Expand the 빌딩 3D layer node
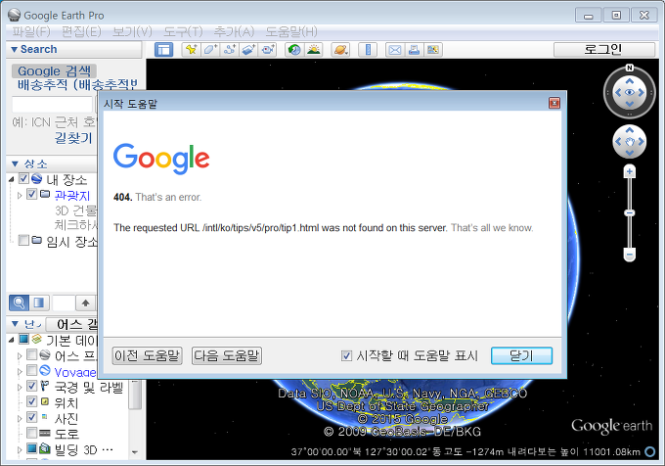The image size is (665, 466). tap(20, 450)
